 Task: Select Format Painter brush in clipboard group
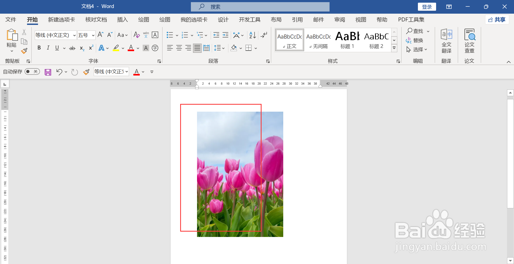[24, 51]
